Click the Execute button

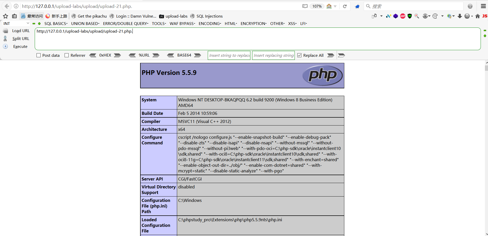pos(15,47)
